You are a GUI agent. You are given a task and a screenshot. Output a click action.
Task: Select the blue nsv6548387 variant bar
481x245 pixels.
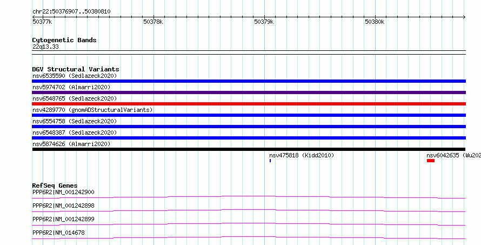coord(249,138)
